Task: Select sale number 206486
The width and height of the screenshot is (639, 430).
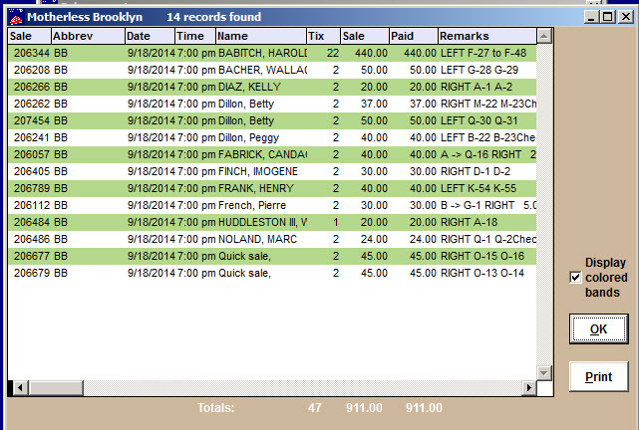Action: pyautogui.click(x=32, y=239)
